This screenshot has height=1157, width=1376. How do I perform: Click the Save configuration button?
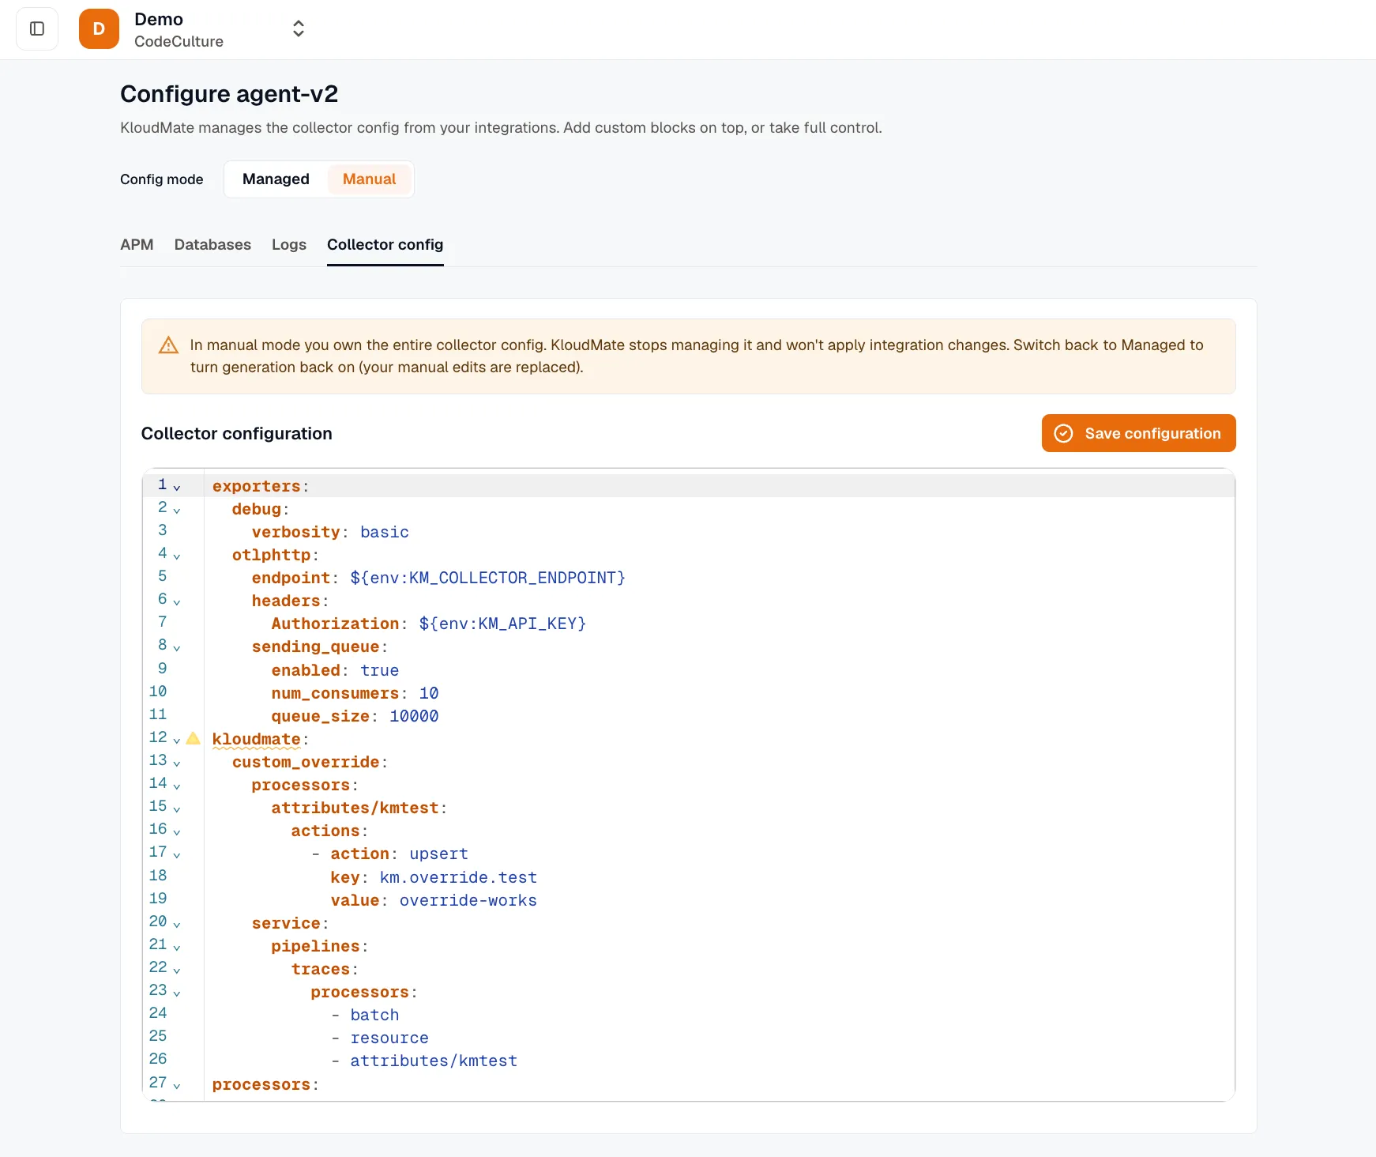pos(1138,433)
